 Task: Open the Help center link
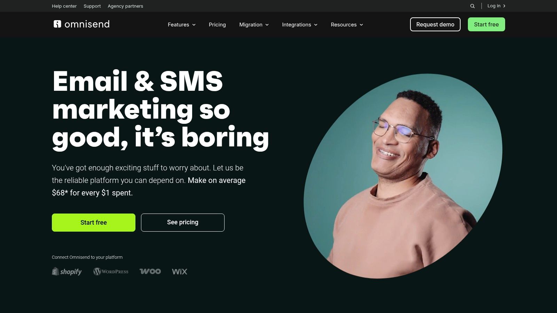[64, 6]
